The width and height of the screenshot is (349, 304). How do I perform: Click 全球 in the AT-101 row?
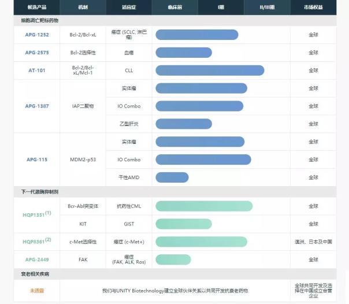313,71
